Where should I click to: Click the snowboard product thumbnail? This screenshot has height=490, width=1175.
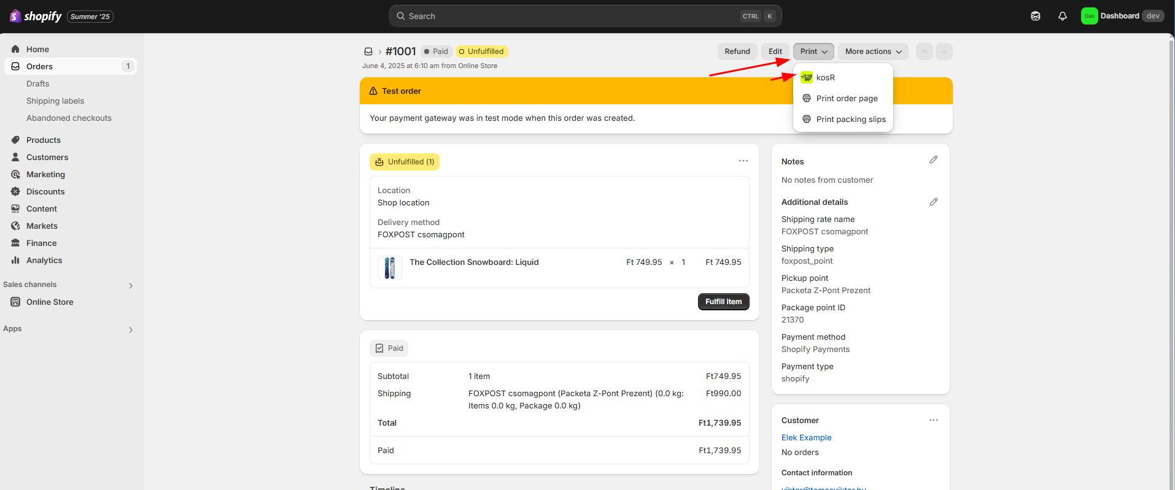pos(389,268)
